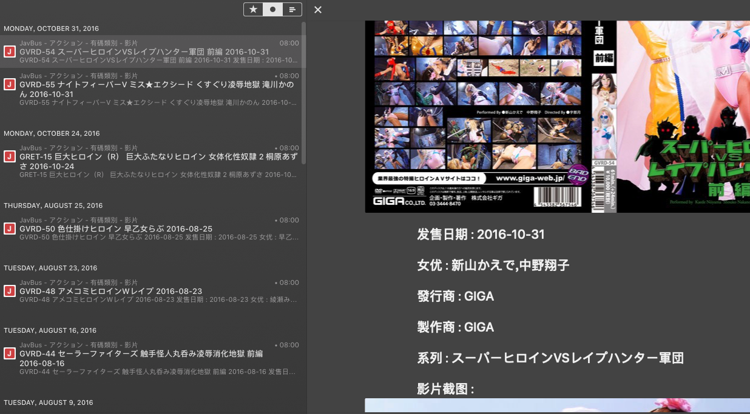Open the GVRD-44 2016-08-16 entry
The width and height of the screenshot is (750, 414).
click(x=152, y=358)
